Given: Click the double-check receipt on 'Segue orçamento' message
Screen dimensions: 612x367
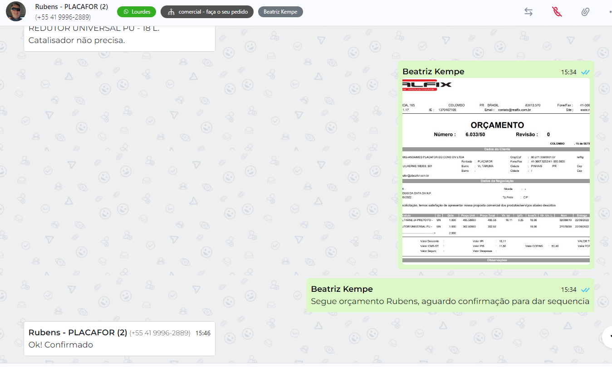Looking at the screenshot, I should [x=585, y=290].
